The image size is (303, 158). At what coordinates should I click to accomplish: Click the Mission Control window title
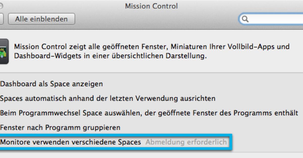(x=151, y=6)
